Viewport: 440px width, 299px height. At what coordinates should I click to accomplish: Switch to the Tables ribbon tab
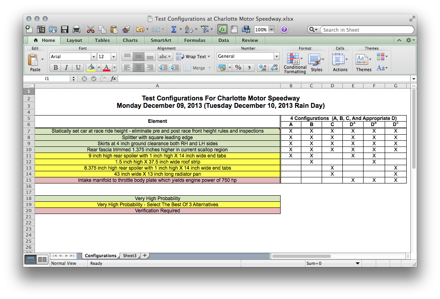(102, 40)
